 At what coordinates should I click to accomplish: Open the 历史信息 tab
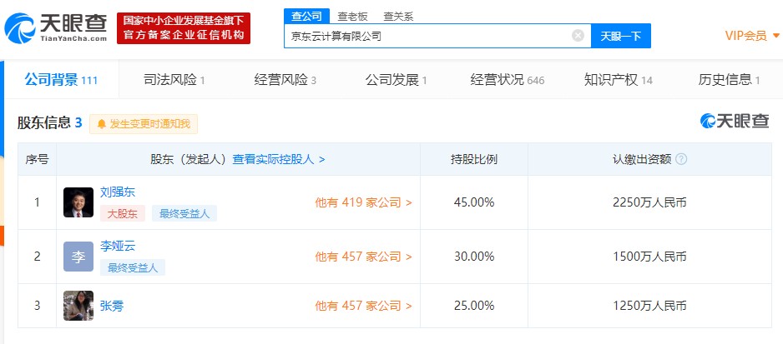[x=729, y=80]
